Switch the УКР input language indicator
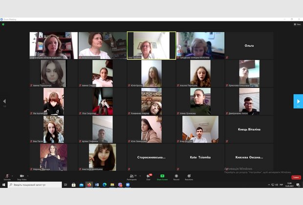Viewport: 303px width, 205px height. (x=281, y=184)
